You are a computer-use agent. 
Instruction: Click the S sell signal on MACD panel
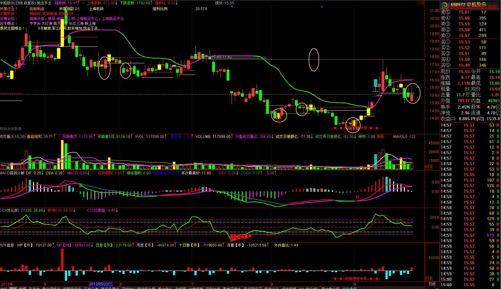(x=80, y=185)
